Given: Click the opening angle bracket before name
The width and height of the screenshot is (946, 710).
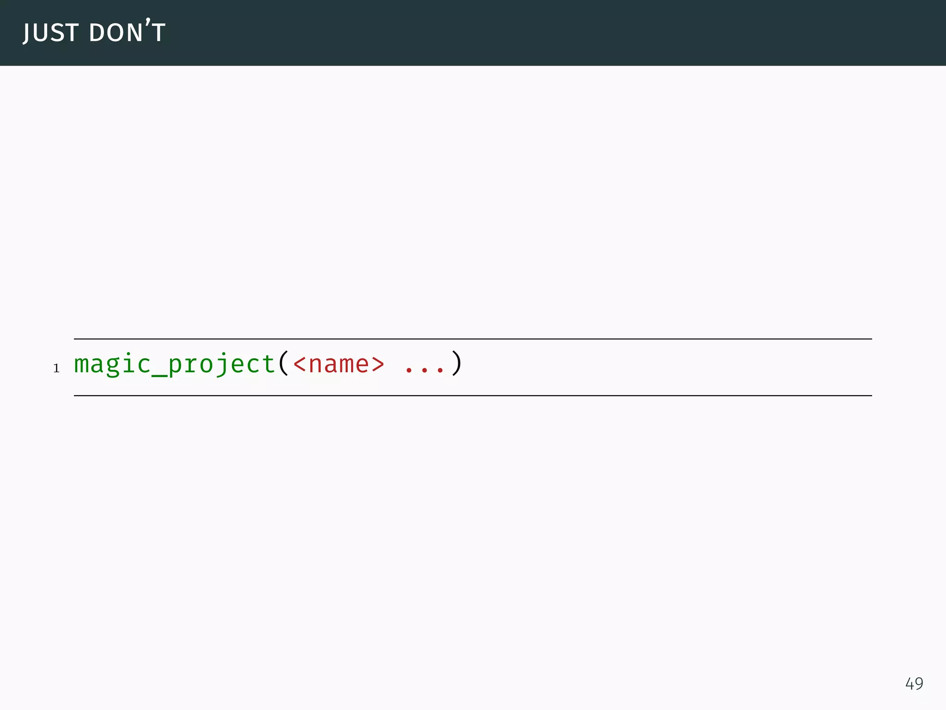Looking at the screenshot, I should tap(299, 365).
